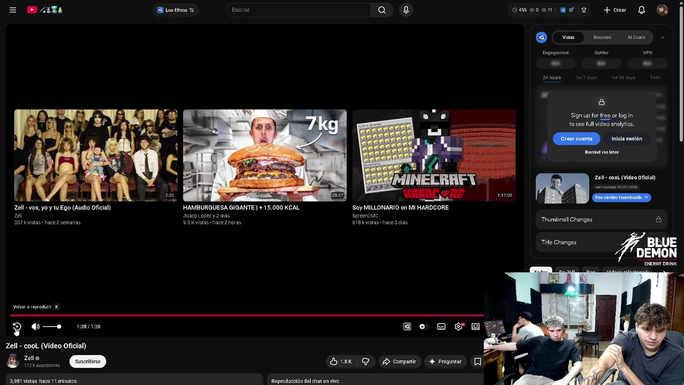684x385 pixels.
Task: Click the VPH metric label
Action: 647,52
